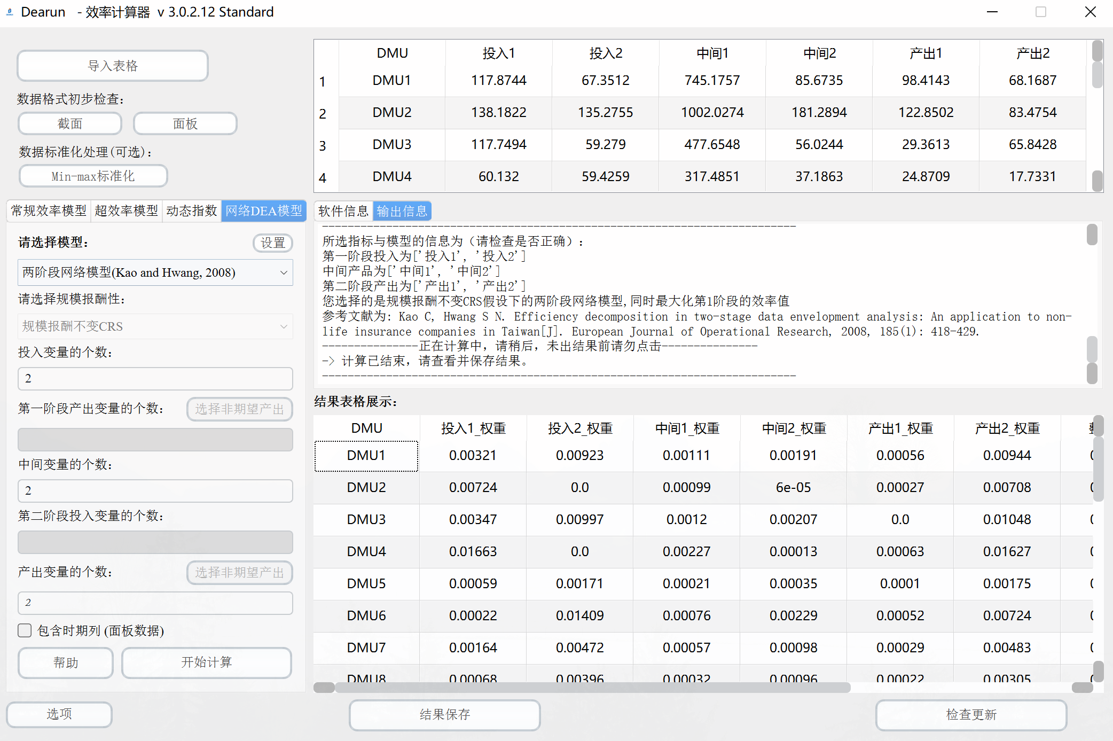
Task: Select the 软件信息 tab
Action: click(x=343, y=211)
